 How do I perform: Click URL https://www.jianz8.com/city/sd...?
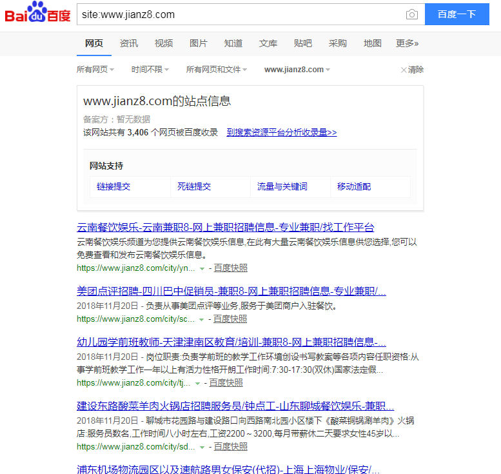coord(136,447)
